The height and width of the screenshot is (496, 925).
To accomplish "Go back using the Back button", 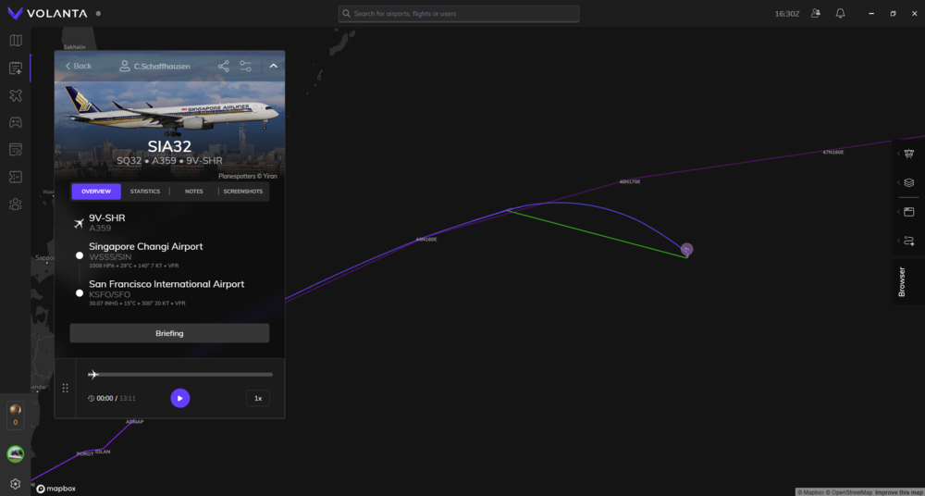I will pos(79,66).
